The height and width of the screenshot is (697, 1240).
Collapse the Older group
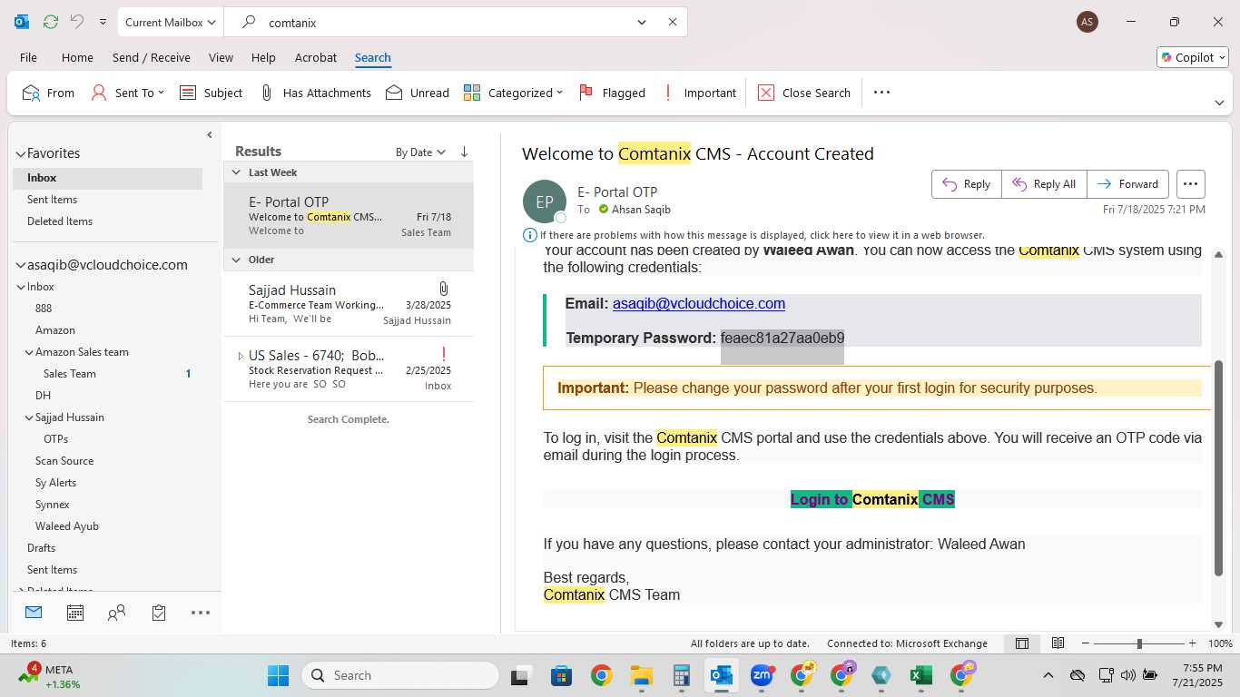coord(236,260)
